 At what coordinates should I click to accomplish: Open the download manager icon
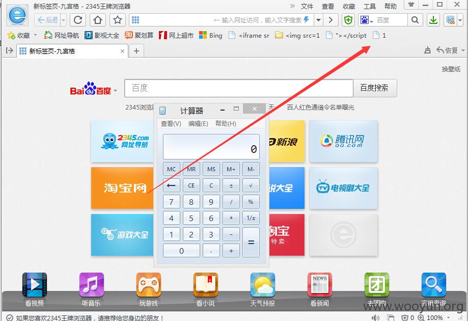tap(433, 20)
